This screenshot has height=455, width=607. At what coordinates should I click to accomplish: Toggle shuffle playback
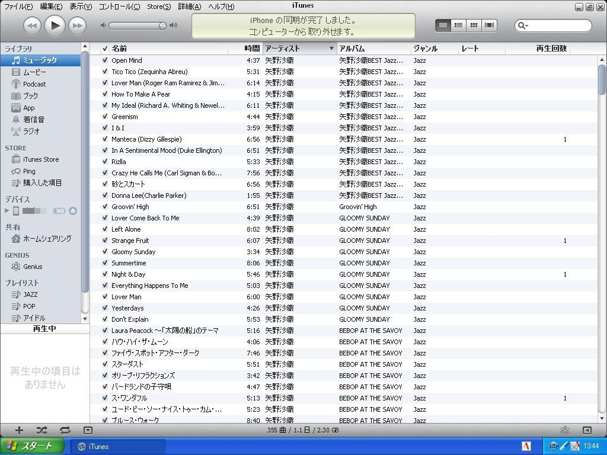pyautogui.click(x=41, y=430)
